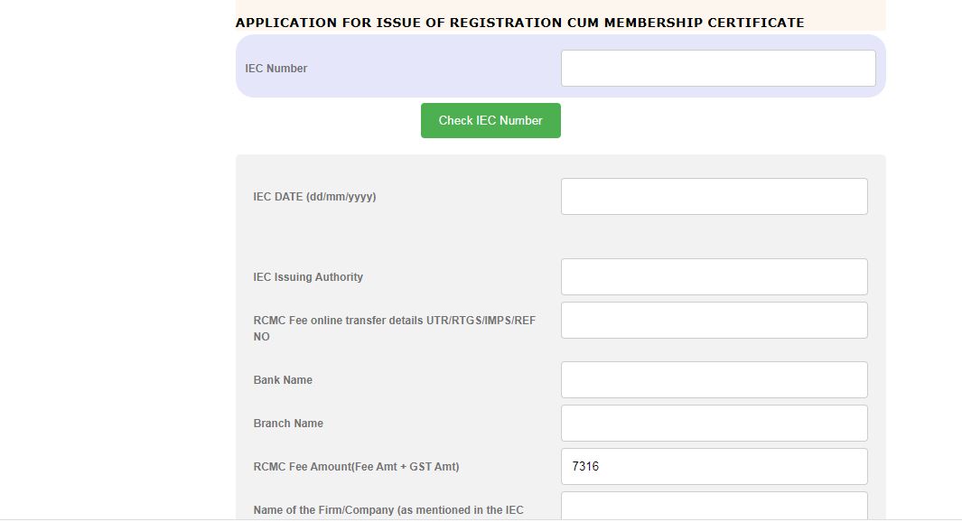Click the RCMC Fee online transfer details label

pos(394,321)
